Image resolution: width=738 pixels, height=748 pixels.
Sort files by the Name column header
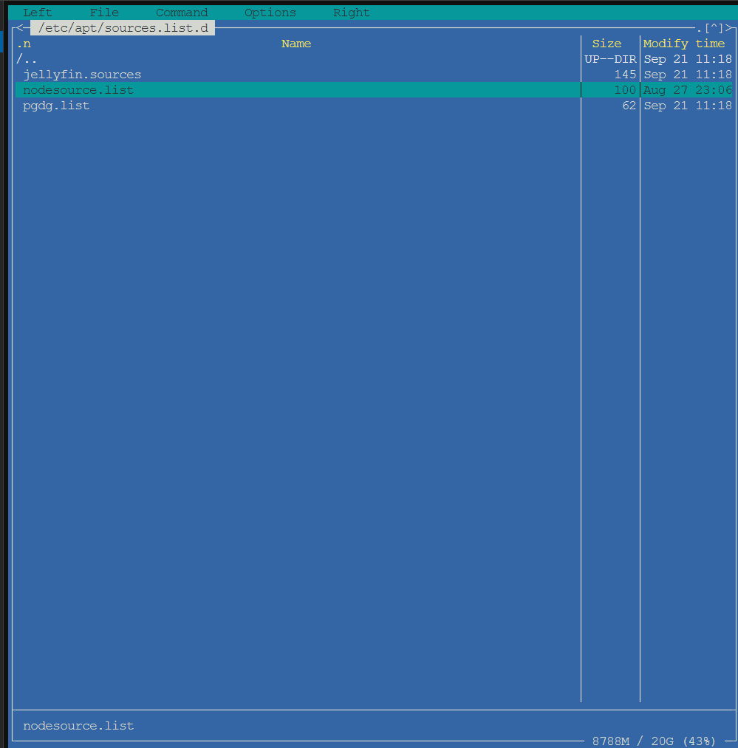tap(296, 44)
